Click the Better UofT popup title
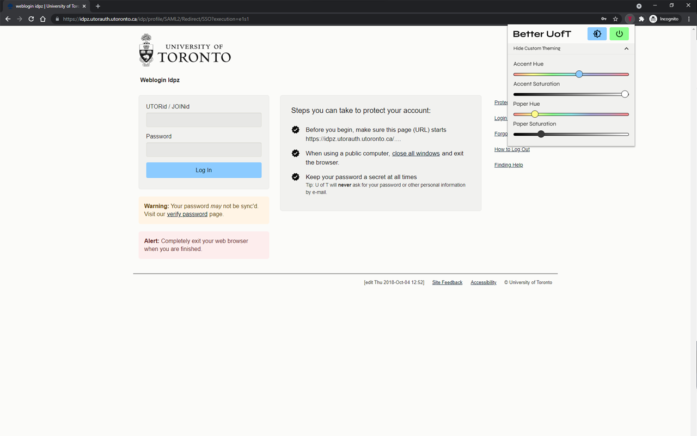This screenshot has width=697, height=436. coord(542,34)
